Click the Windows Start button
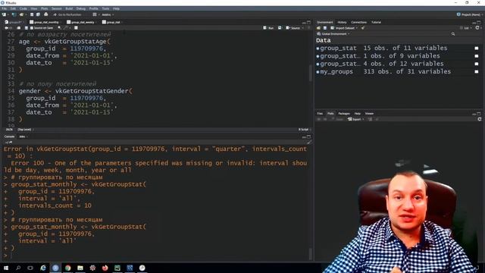Viewport: 485px width, 273px height. tap(6, 268)
